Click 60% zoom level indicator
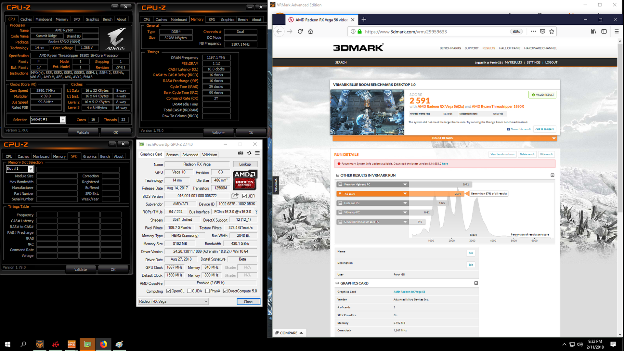Image resolution: width=624 pixels, height=351 pixels. point(516,32)
